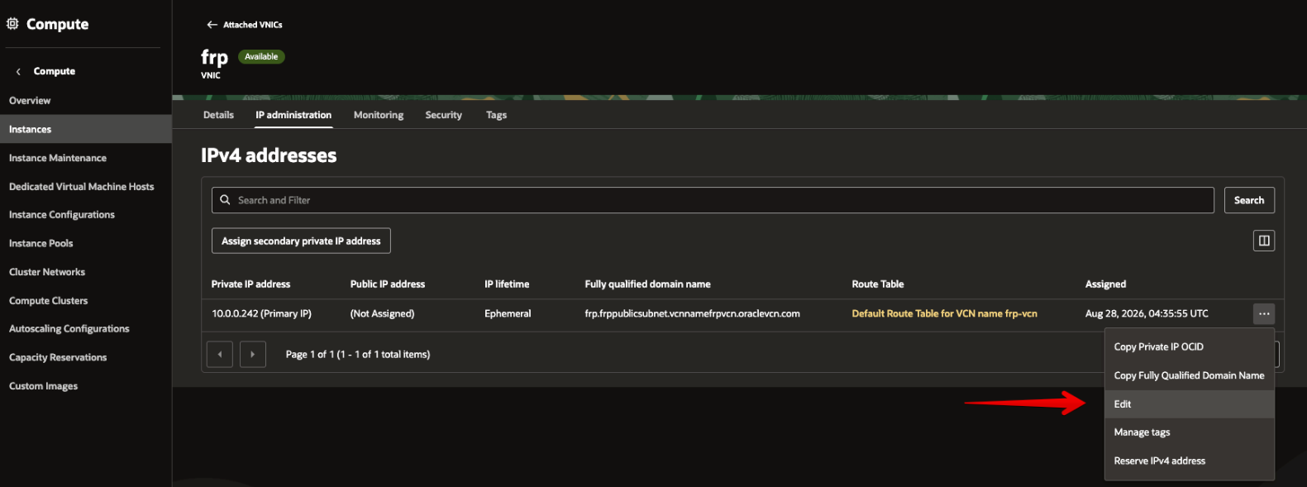
Task: Click the Private IP address column header
Action: [x=250, y=284]
